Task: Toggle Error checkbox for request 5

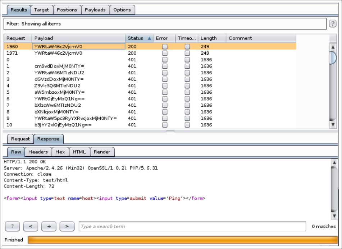Action: (x=165, y=92)
